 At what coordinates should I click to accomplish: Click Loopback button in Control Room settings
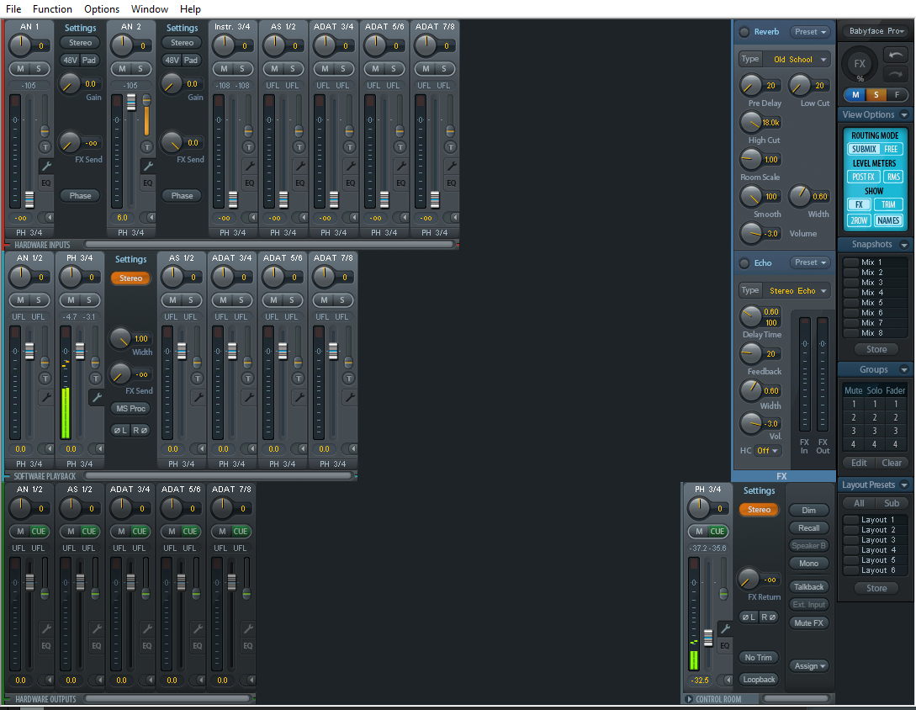pyautogui.click(x=759, y=680)
